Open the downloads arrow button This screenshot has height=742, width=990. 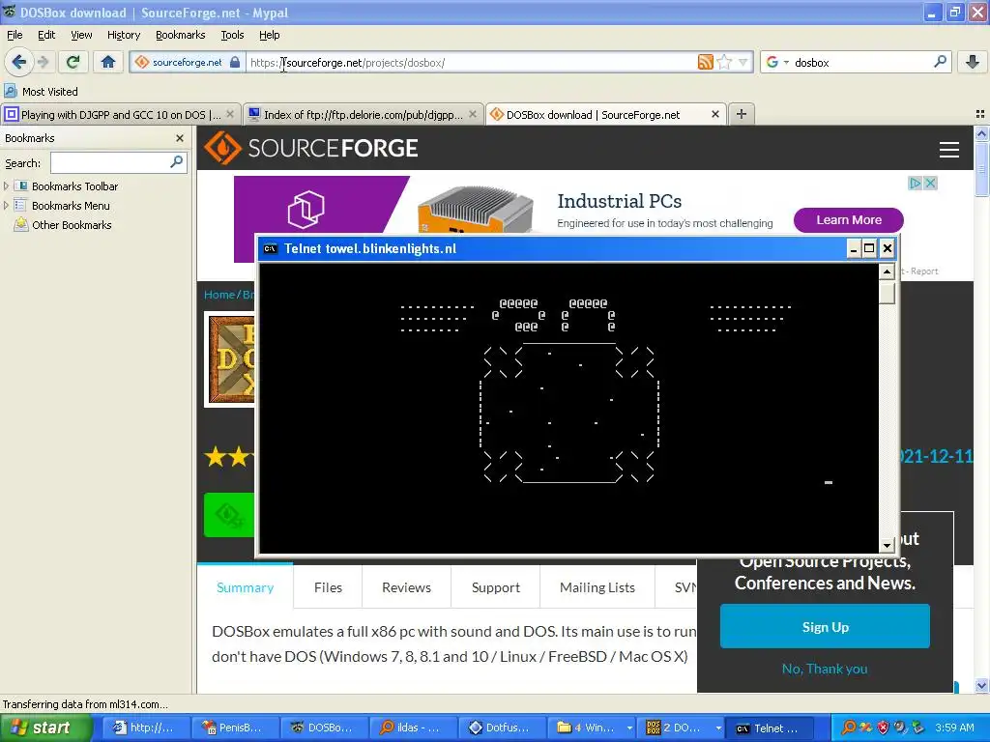pyautogui.click(x=973, y=62)
